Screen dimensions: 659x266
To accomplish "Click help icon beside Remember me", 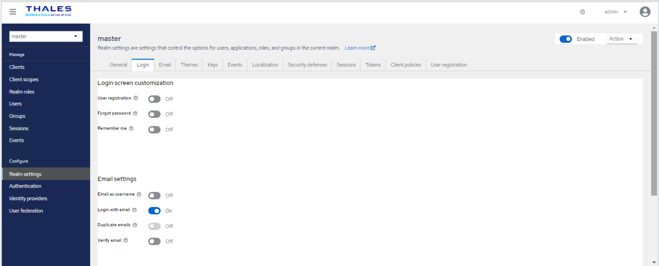I will (131, 128).
